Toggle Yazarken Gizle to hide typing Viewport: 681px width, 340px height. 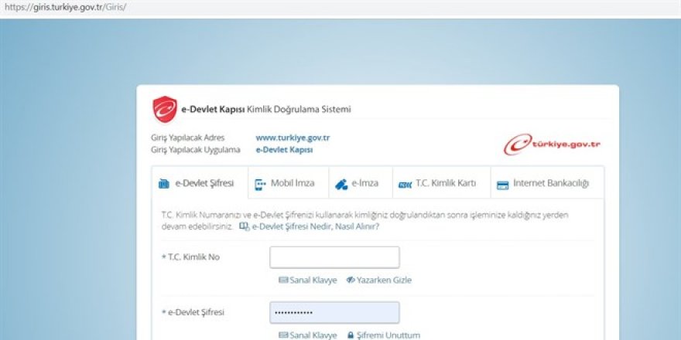click(x=384, y=280)
